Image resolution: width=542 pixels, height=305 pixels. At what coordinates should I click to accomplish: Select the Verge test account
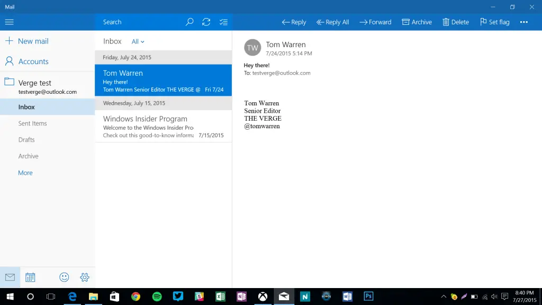(47, 86)
